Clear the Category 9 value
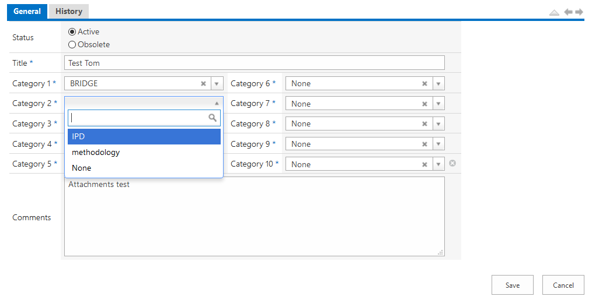The image size is (592, 307). coord(424,144)
